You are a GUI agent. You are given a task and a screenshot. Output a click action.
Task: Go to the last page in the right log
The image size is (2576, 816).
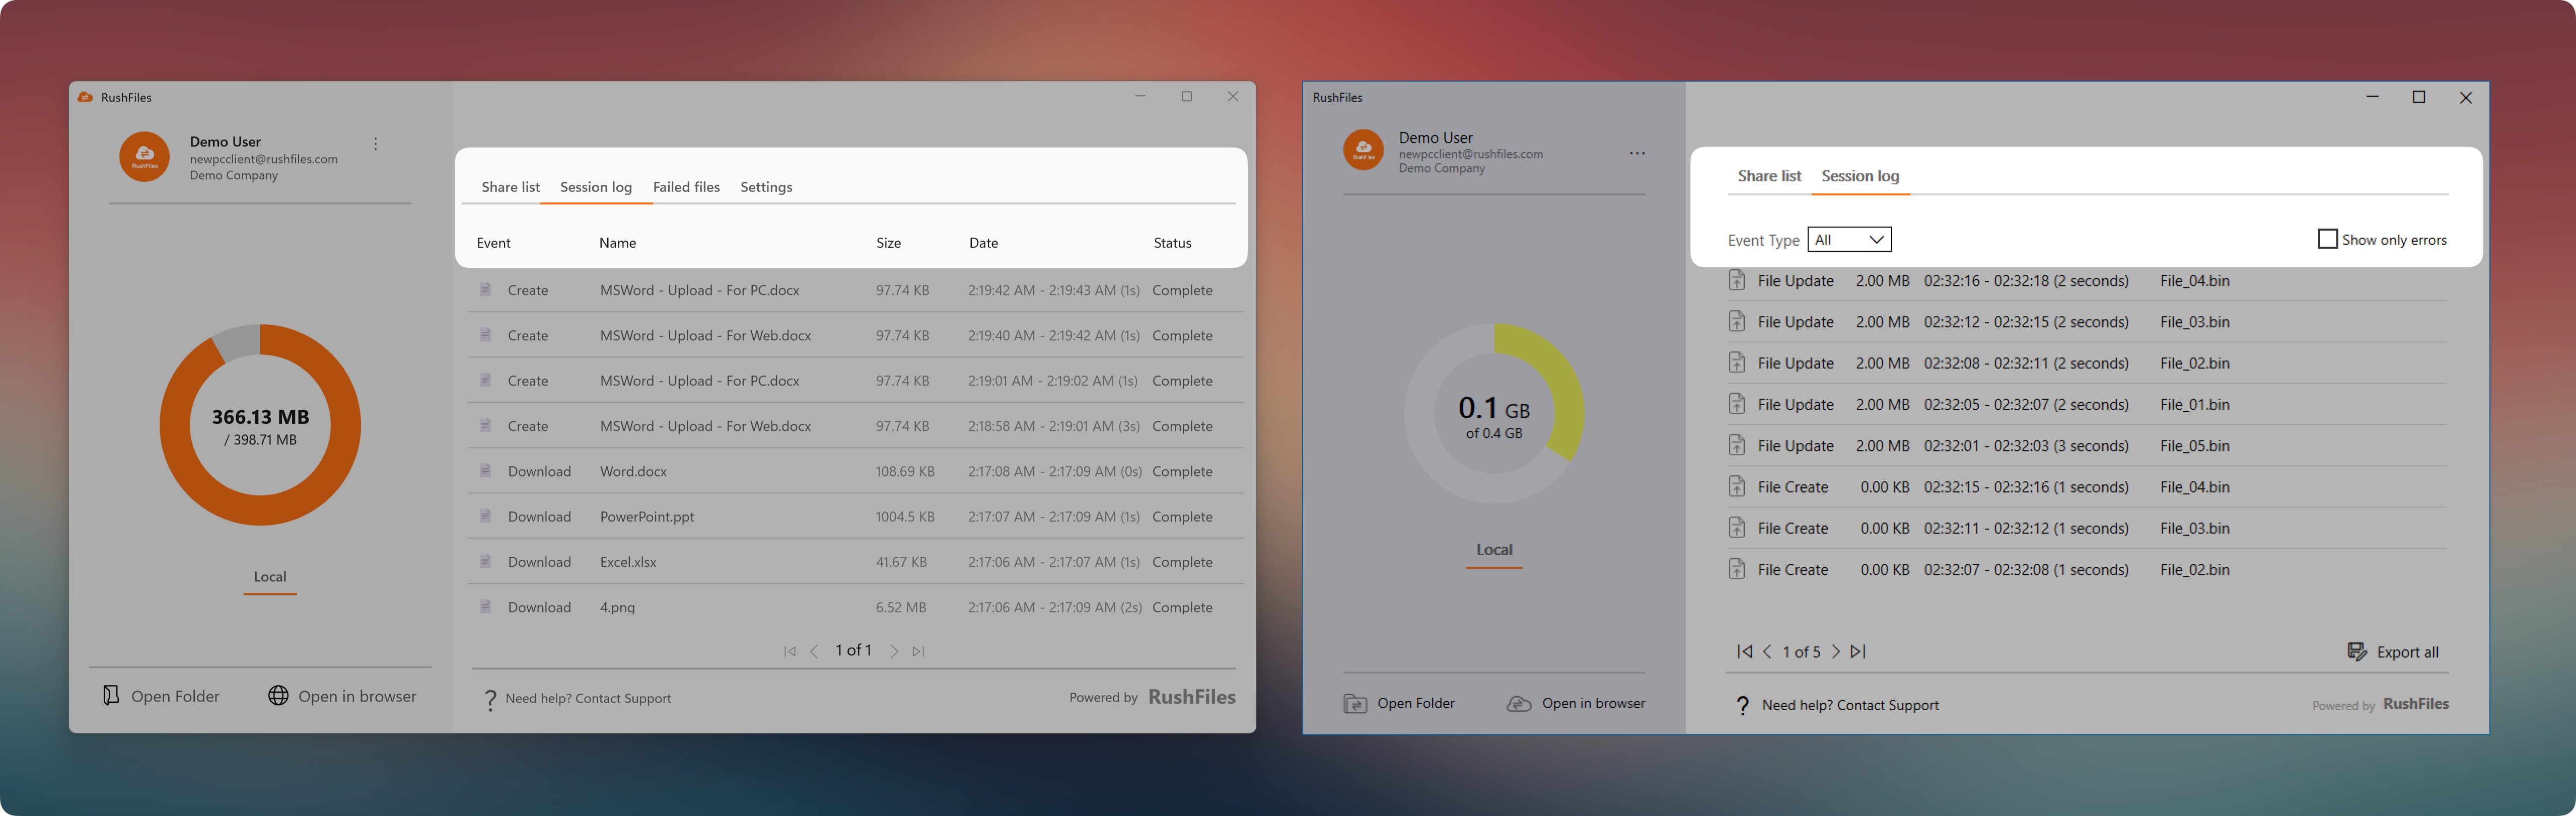[x=1858, y=651]
